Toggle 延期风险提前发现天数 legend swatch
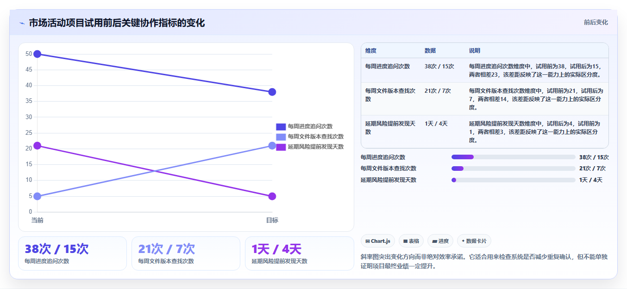 (x=281, y=147)
